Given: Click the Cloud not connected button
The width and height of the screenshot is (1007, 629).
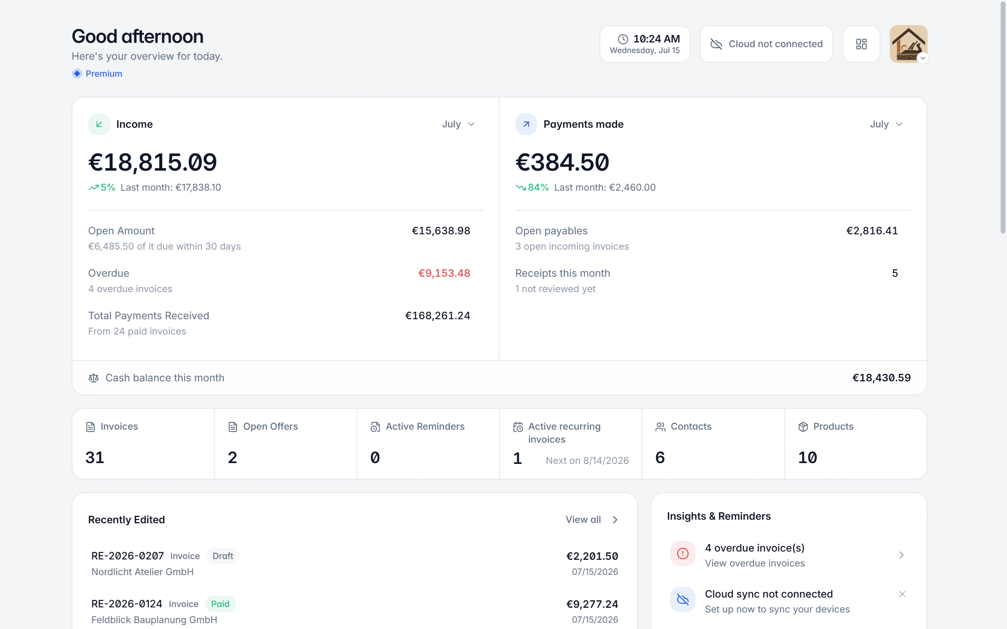Looking at the screenshot, I should [x=767, y=44].
